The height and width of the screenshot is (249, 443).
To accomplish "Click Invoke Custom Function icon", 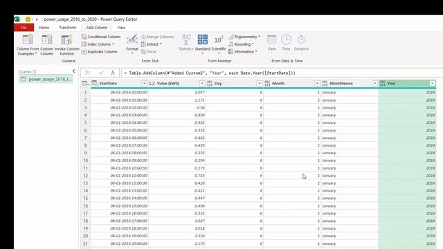I will click(x=67, y=40).
